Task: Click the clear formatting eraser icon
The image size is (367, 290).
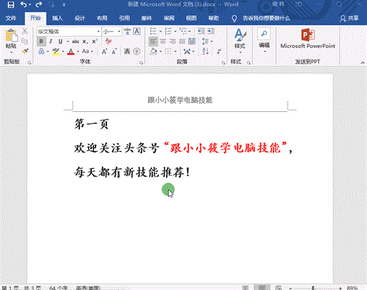Action: (108, 41)
